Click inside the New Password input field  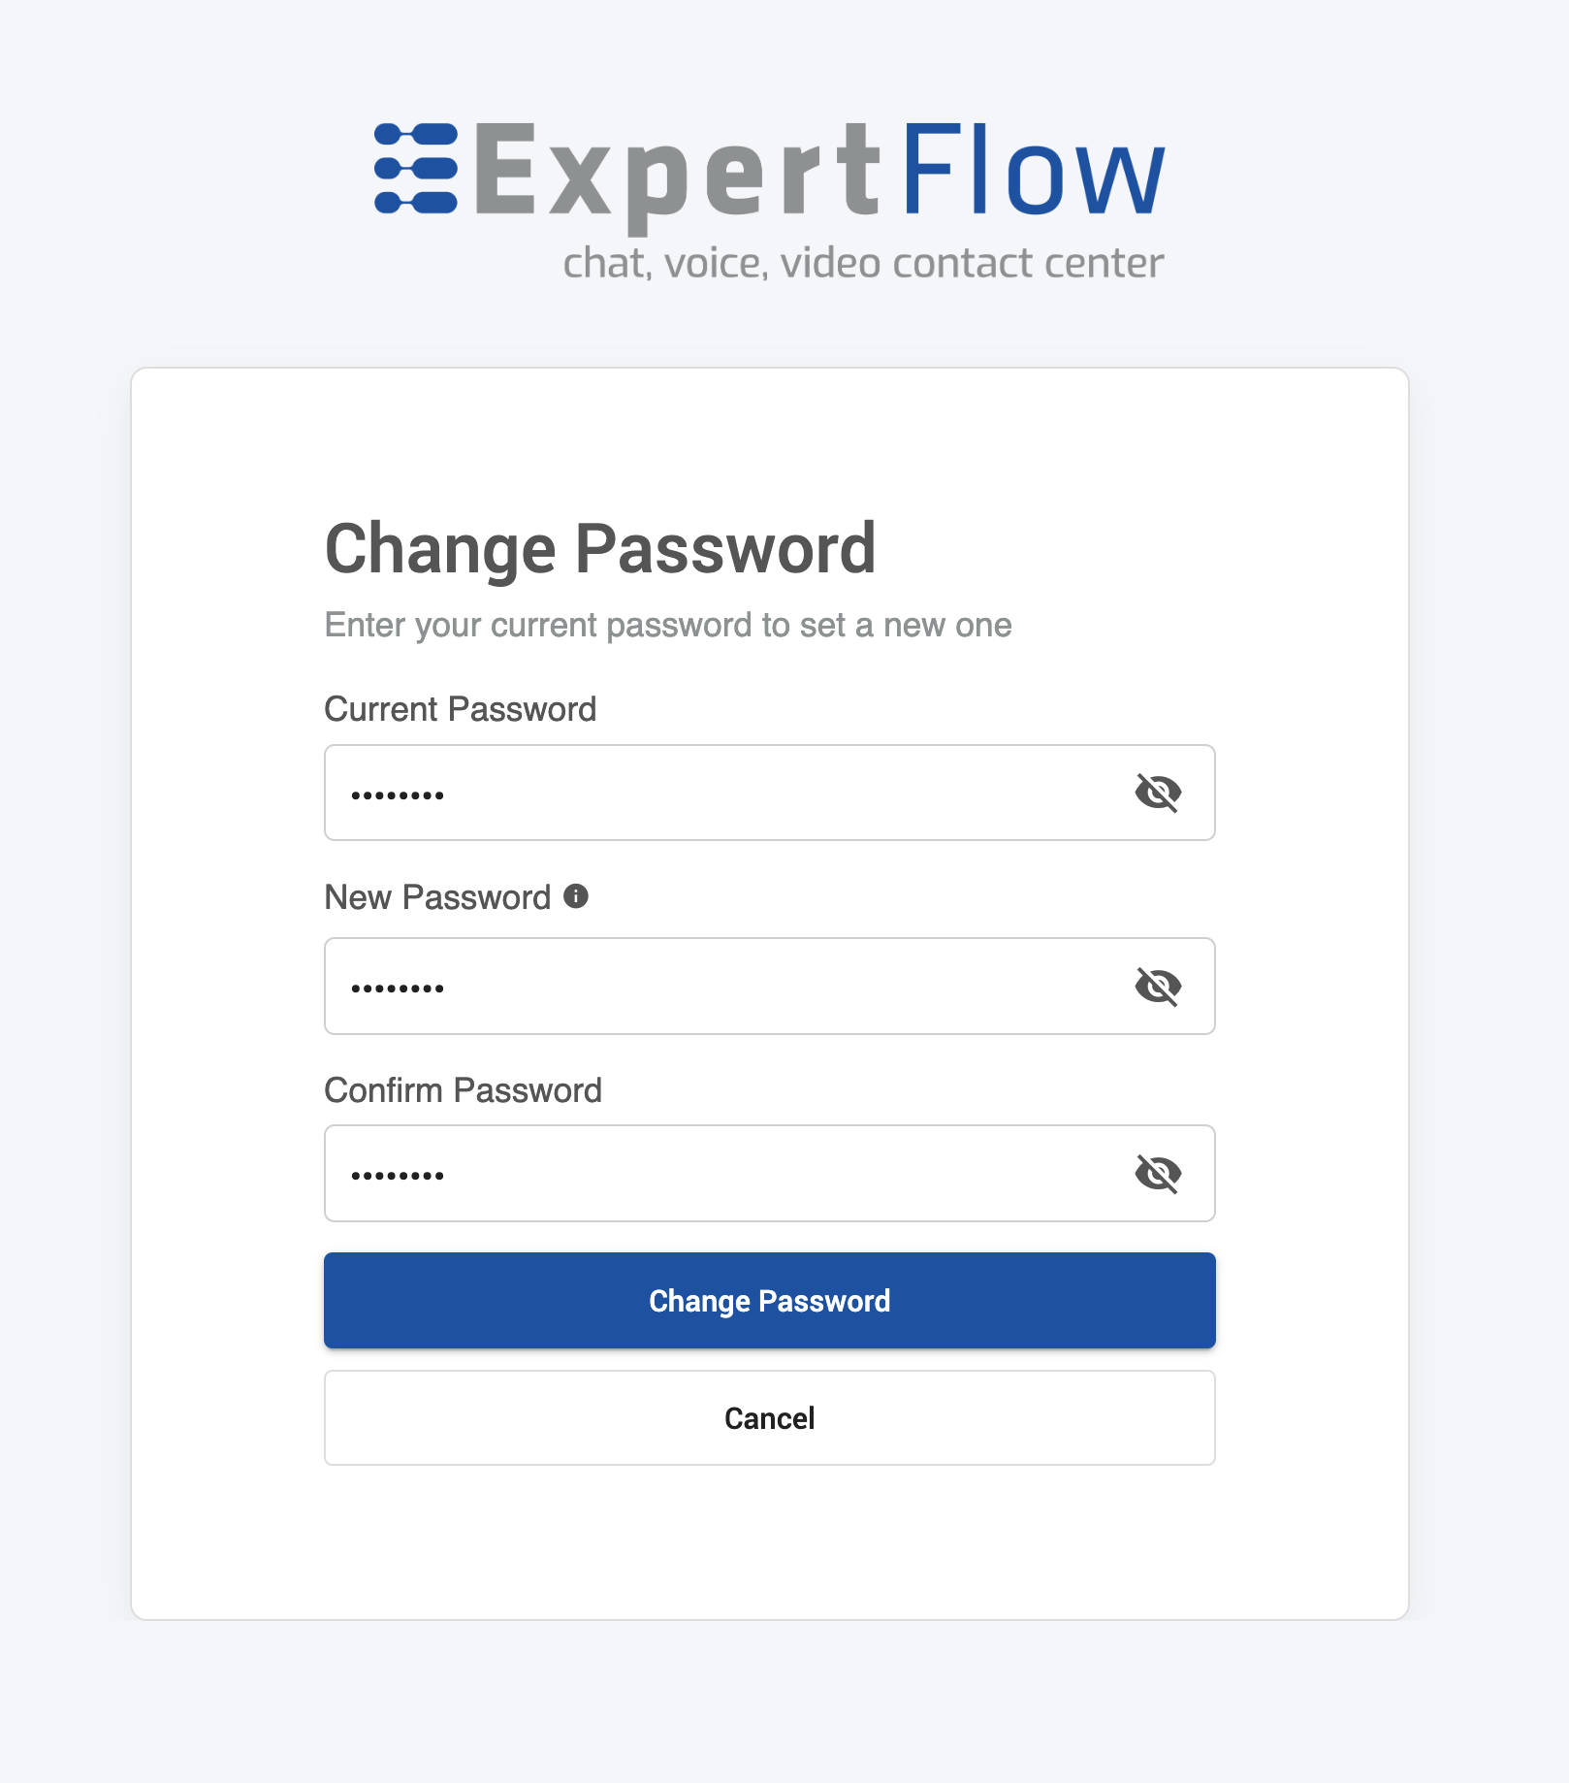tap(679, 985)
